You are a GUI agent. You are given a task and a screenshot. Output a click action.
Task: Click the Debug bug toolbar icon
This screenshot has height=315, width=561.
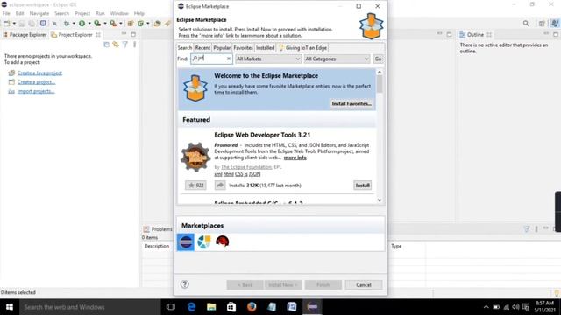[67, 24]
